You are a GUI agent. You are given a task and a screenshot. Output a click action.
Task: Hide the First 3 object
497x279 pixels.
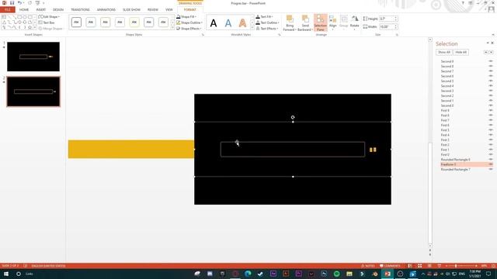pos(491,139)
